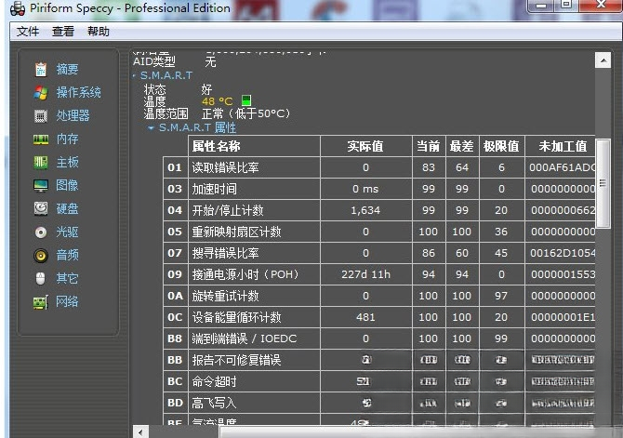Select the 操作系统 Windows flag icon

[x=41, y=92]
